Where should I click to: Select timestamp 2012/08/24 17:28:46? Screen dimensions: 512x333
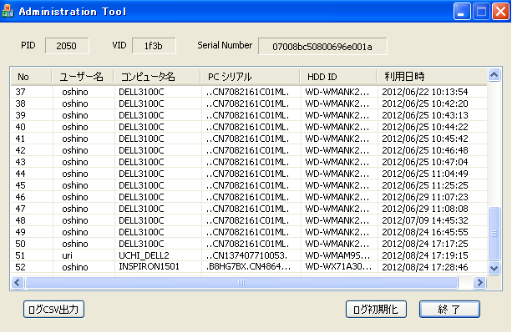pos(425,267)
